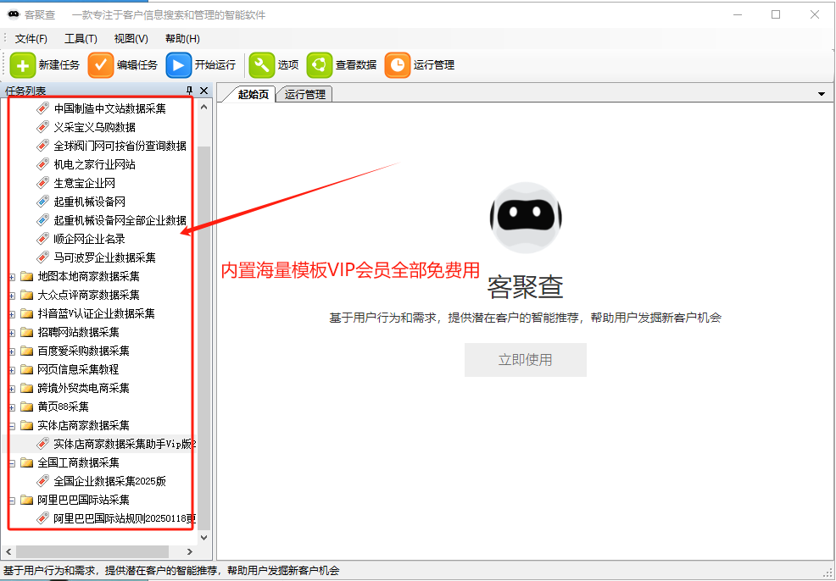
Task: Click tag icon beside 生意宝企业网
Action: click(43, 183)
